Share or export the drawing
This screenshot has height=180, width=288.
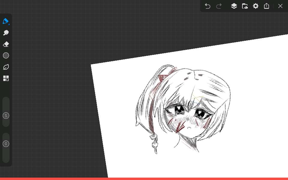point(266,6)
